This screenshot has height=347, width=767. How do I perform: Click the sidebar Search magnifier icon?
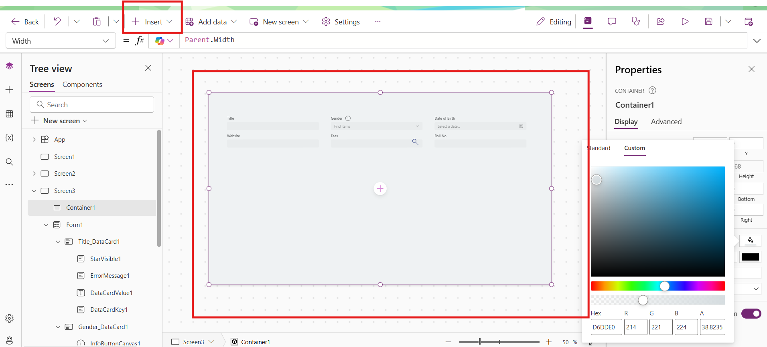tap(10, 162)
